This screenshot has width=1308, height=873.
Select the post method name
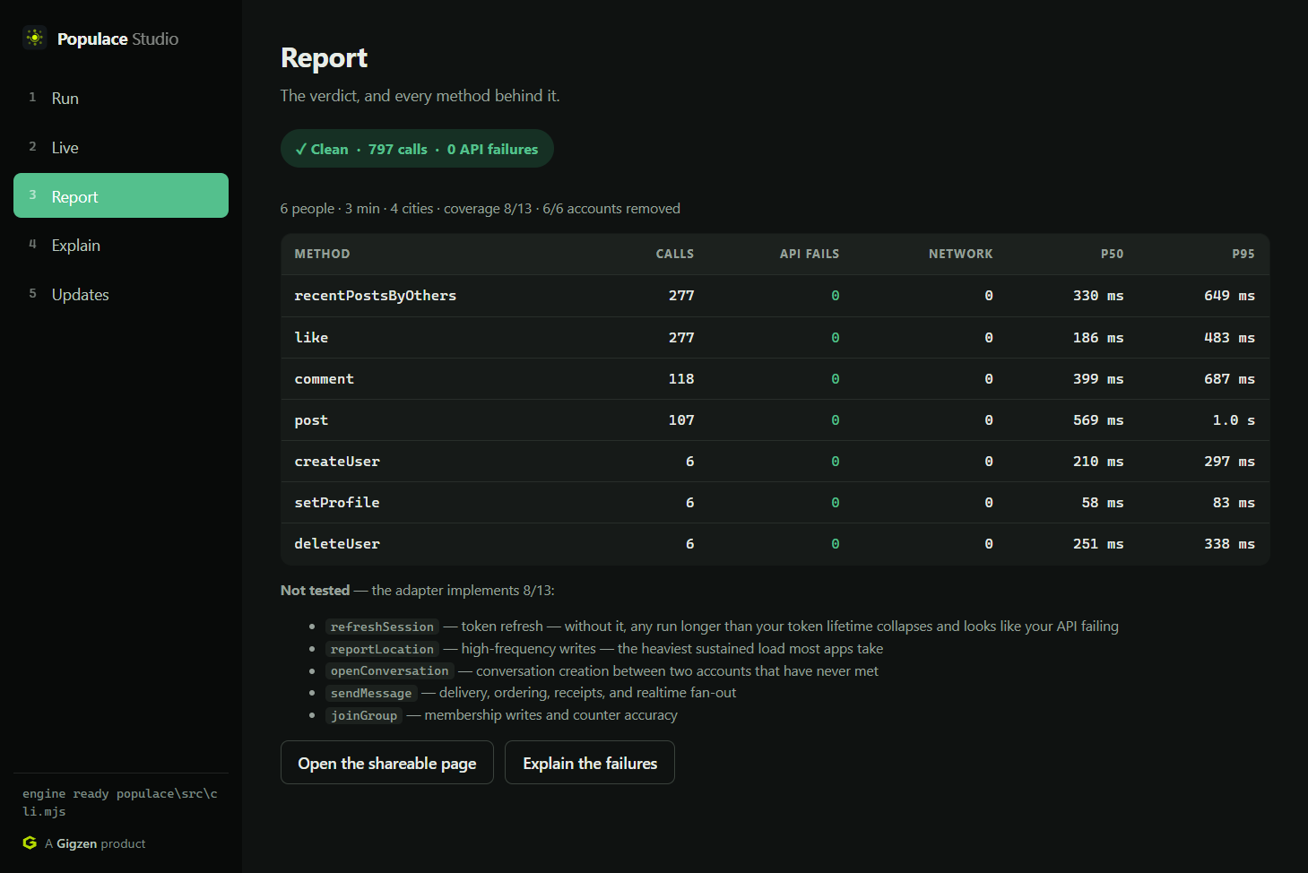click(x=311, y=420)
